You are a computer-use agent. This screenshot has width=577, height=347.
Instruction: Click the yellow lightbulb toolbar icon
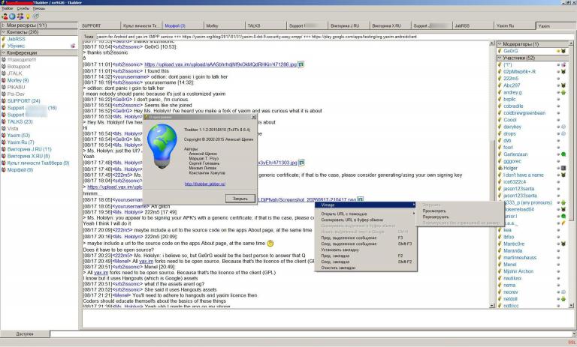coord(28,16)
